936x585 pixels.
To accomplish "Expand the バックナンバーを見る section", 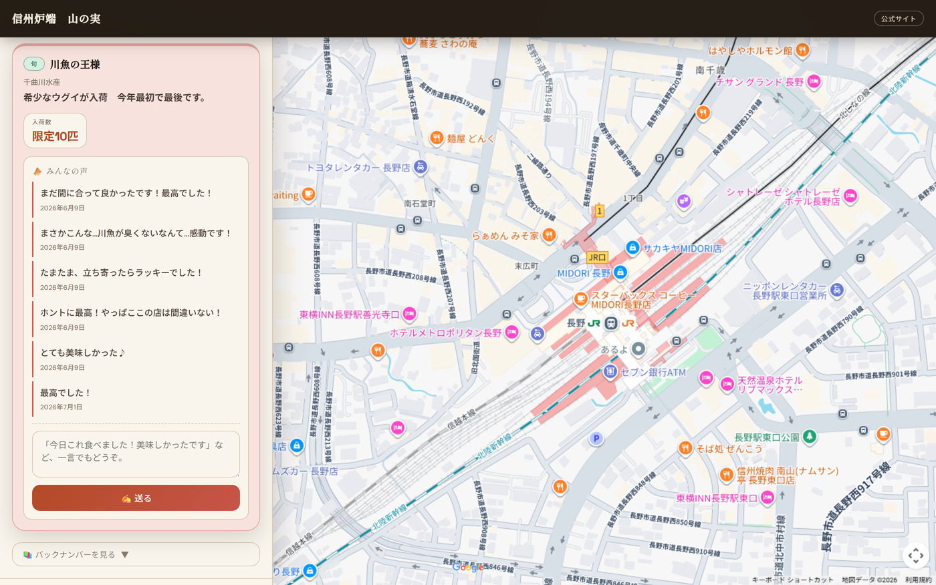I will click(136, 554).
